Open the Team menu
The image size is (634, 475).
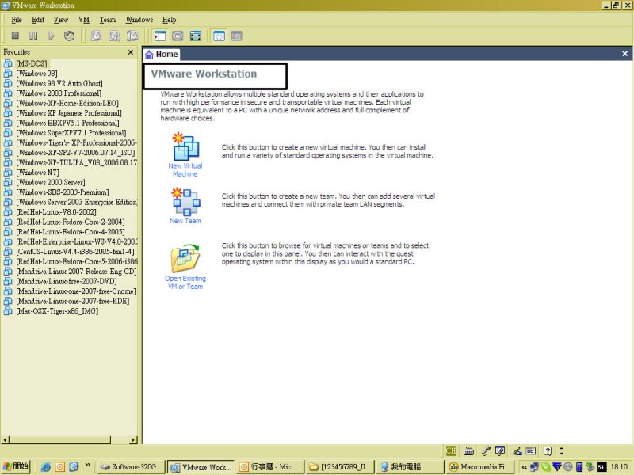[108, 20]
